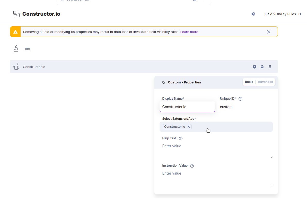Click the Title field text icon
The height and width of the screenshot is (214, 307).
pyautogui.click(x=16, y=48)
